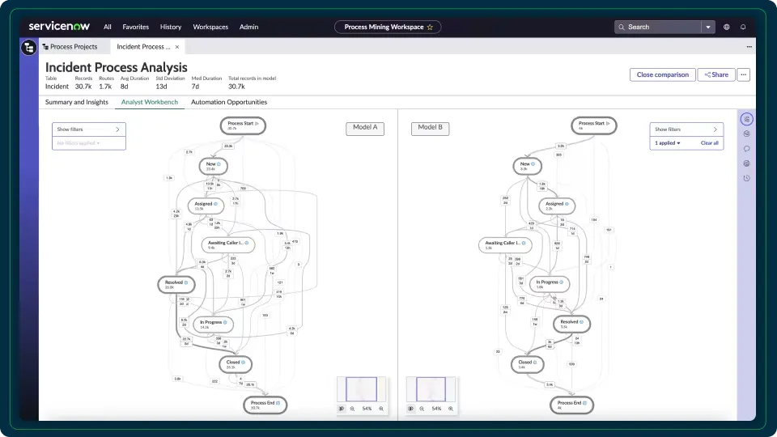This screenshot has height=437, width=777.
Task: Open 'No filters applied' dropdown in Model A
Action: click(79, 143)
